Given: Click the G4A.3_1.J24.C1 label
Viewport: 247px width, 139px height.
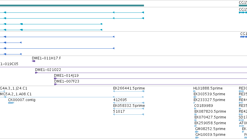Looking at the screenshot, I should pos(14,88).
